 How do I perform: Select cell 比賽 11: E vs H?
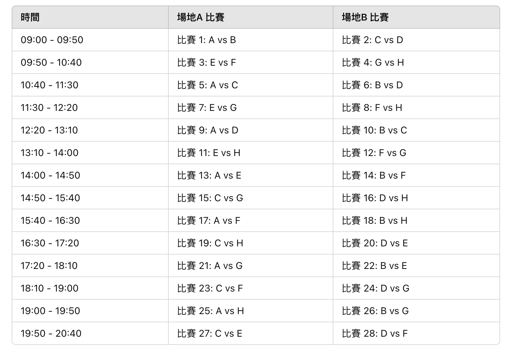click(251, 153)
